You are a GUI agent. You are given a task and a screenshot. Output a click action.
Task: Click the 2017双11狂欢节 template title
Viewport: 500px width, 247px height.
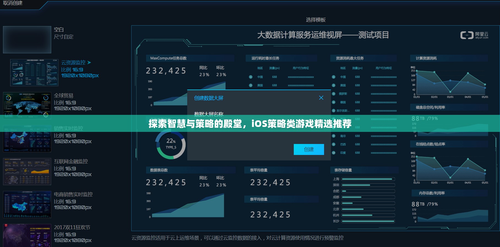(x=72, y=227)
